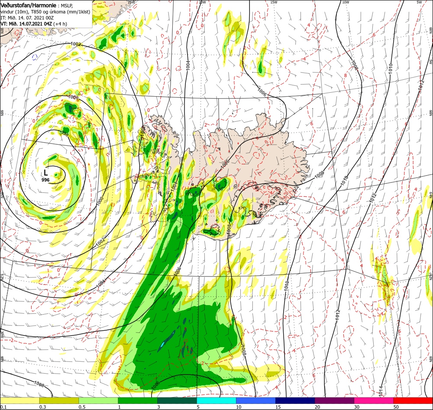Click the '996' pressure value under L
433x410 pixels.
[x=45, y=180]
